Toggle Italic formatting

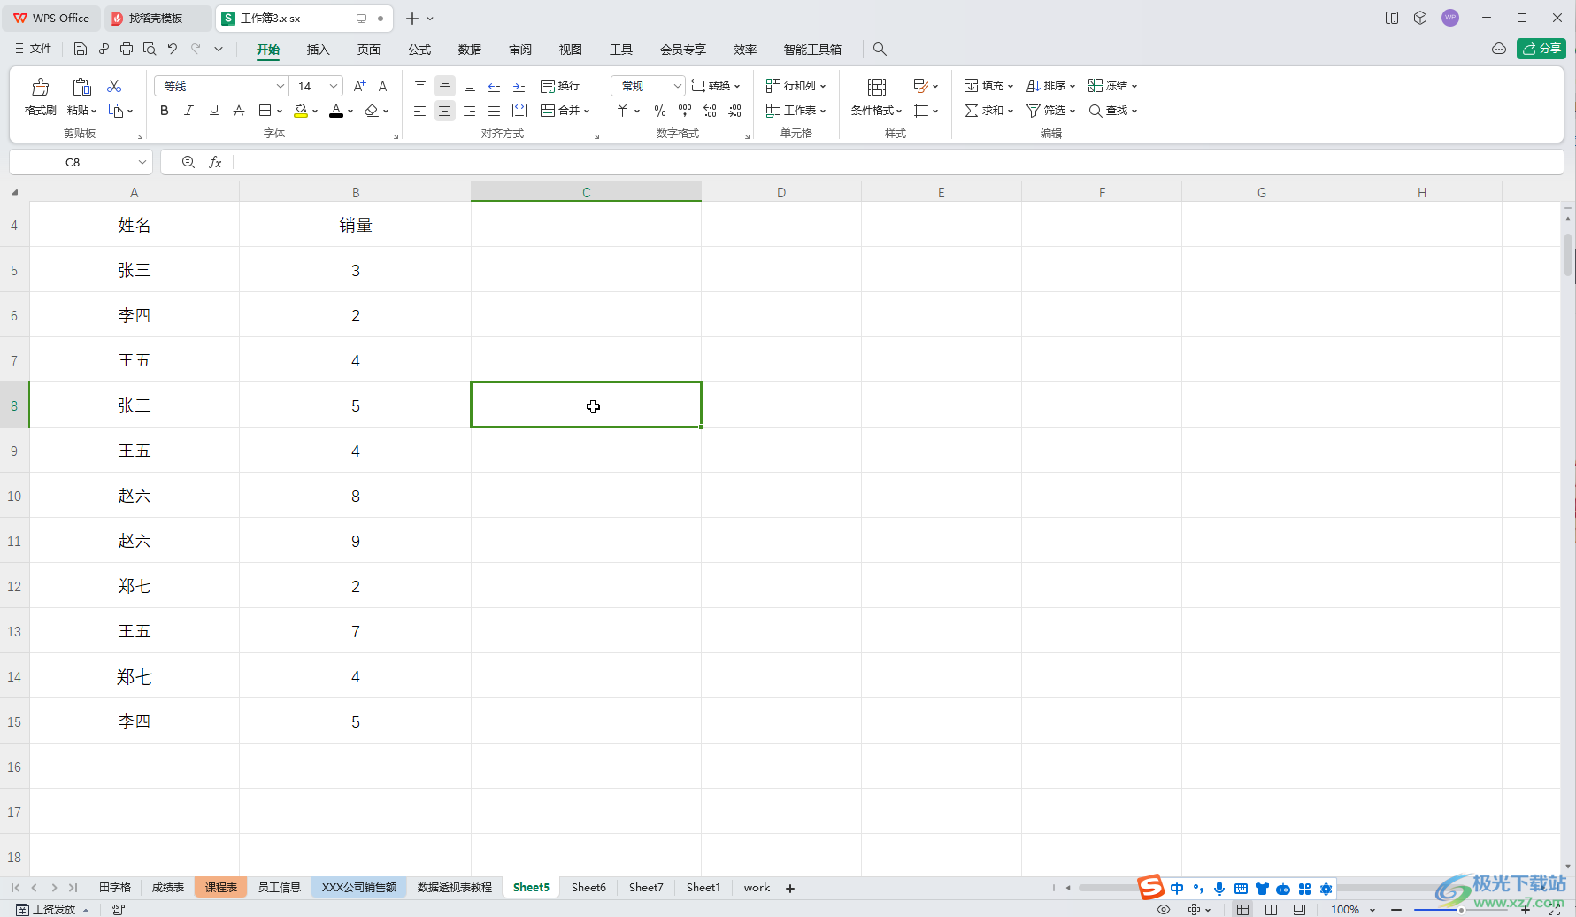pos(188,111)
